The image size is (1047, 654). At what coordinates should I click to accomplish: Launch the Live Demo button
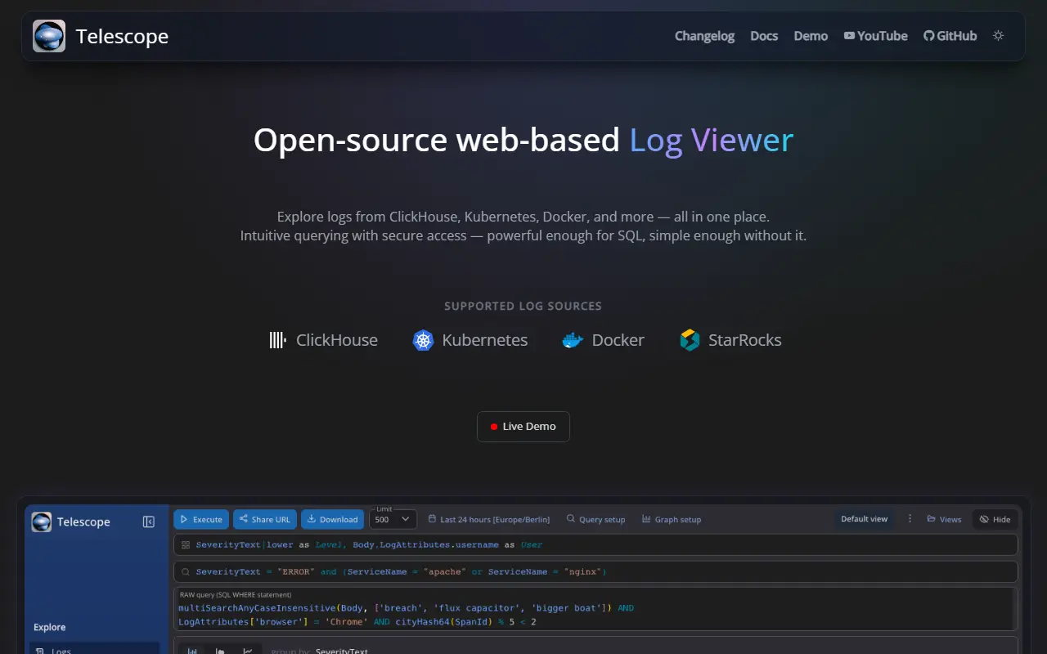(523, 427)
